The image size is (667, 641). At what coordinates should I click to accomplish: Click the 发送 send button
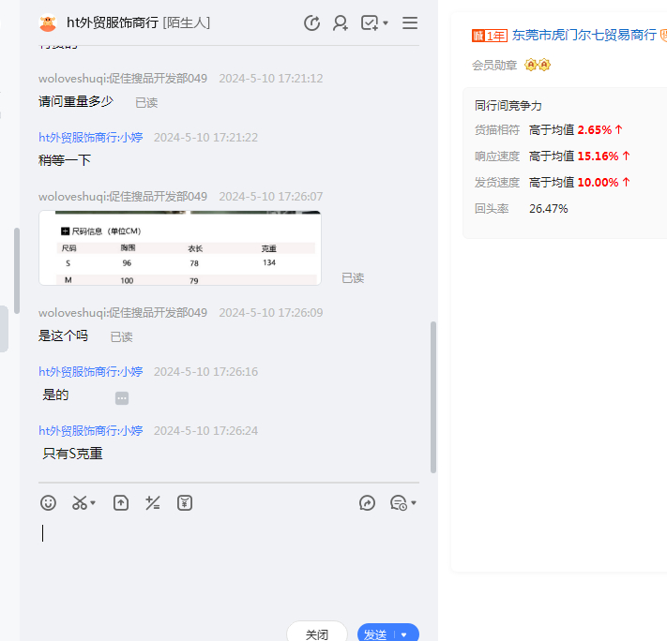375,634
